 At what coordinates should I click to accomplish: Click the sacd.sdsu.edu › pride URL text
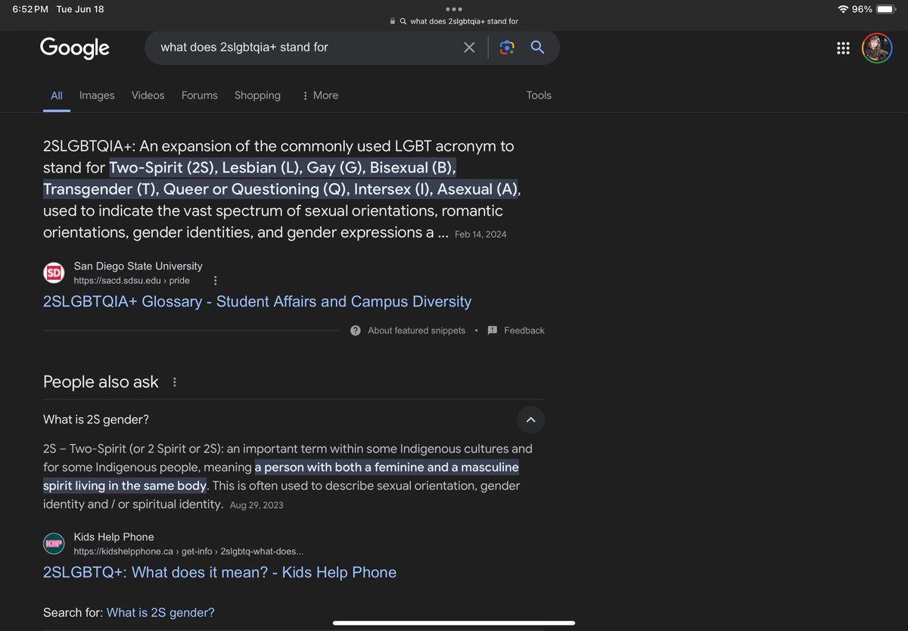[132, 281]
